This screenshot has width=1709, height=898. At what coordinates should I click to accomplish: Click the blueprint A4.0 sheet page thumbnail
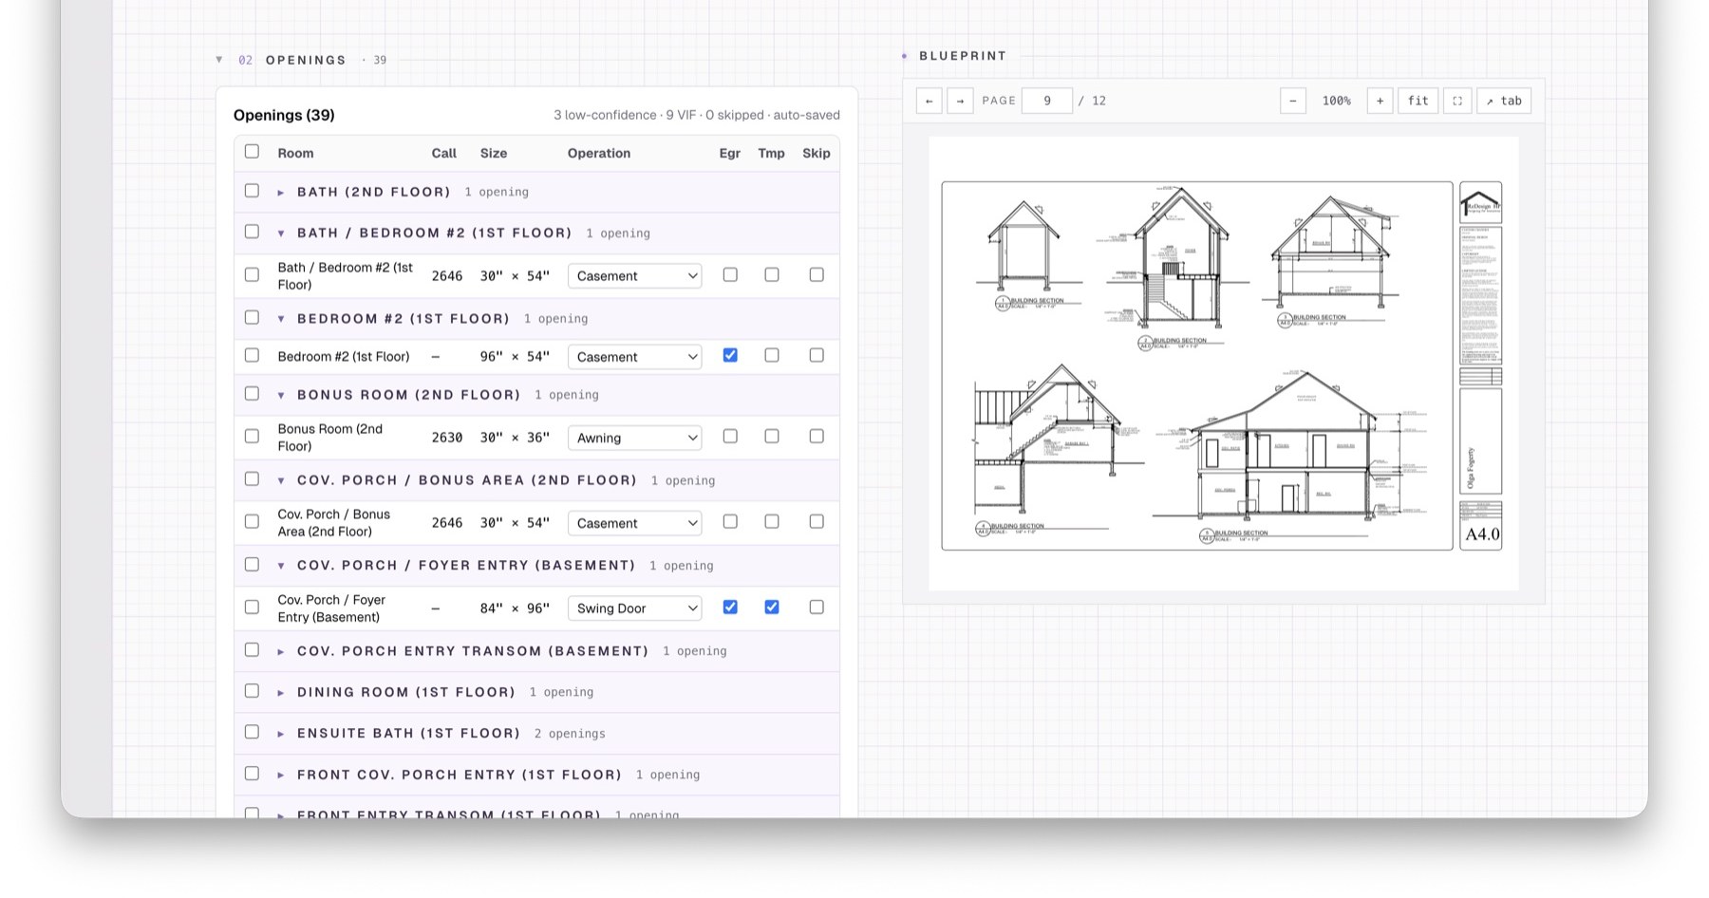[x=1223, y=365]
